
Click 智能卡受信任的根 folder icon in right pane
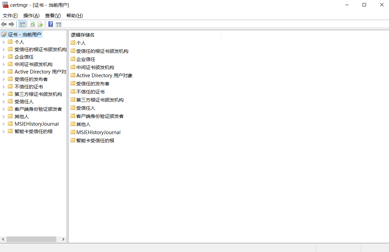(73, 140)
